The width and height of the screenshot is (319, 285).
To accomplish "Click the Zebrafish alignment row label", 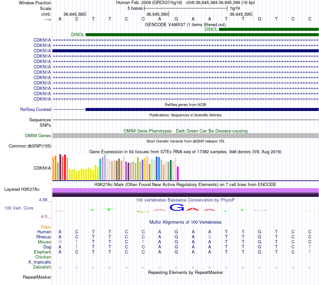I will tap(42, 267).
